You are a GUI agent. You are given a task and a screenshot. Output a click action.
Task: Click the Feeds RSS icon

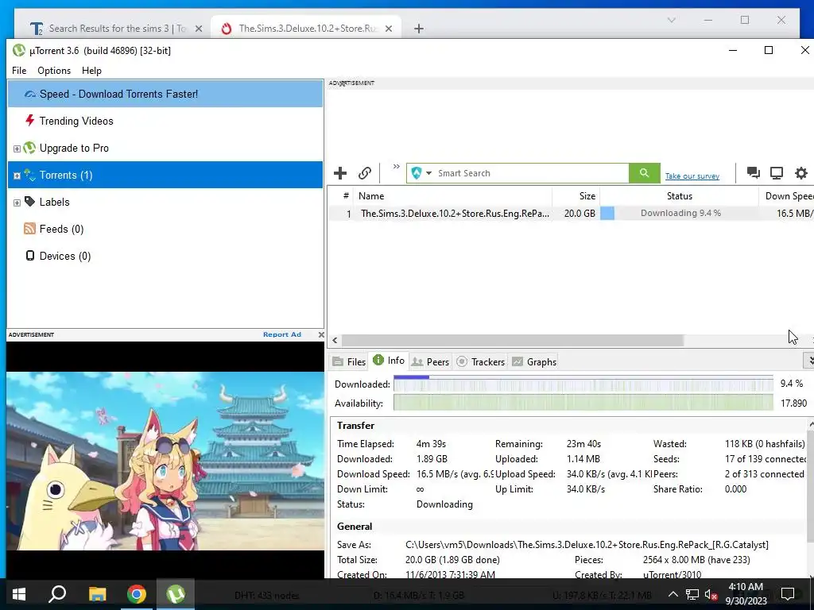pyautogui.click(x=29, y=228)
